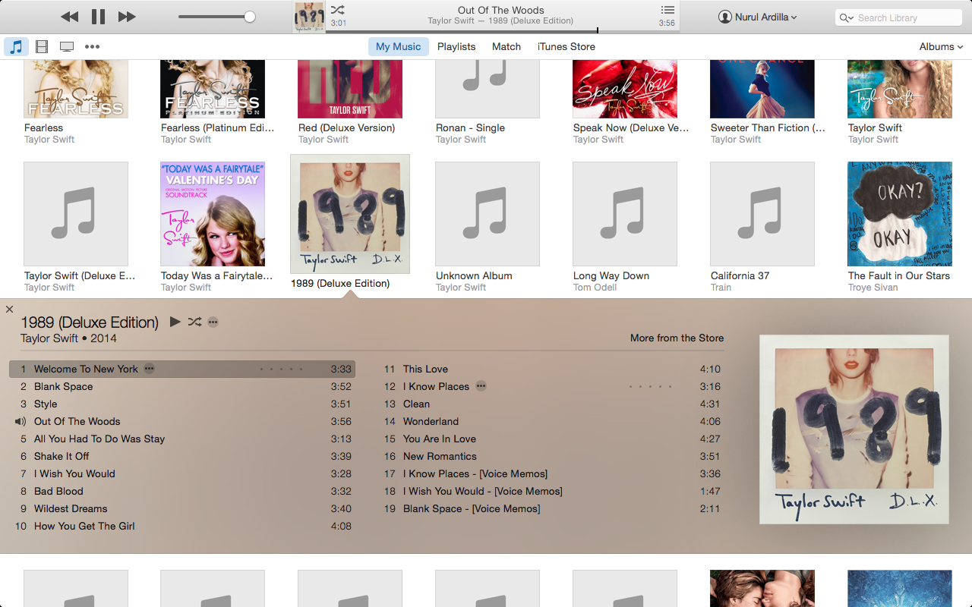Play the 1989 album from header
972x607 pixels.
(x=175, y=322)
